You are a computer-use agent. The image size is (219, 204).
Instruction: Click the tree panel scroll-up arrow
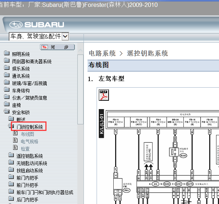81,51
